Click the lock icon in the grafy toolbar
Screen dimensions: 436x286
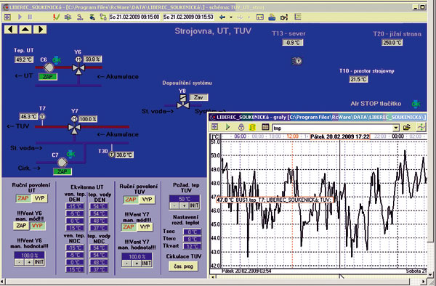point(241,127)
